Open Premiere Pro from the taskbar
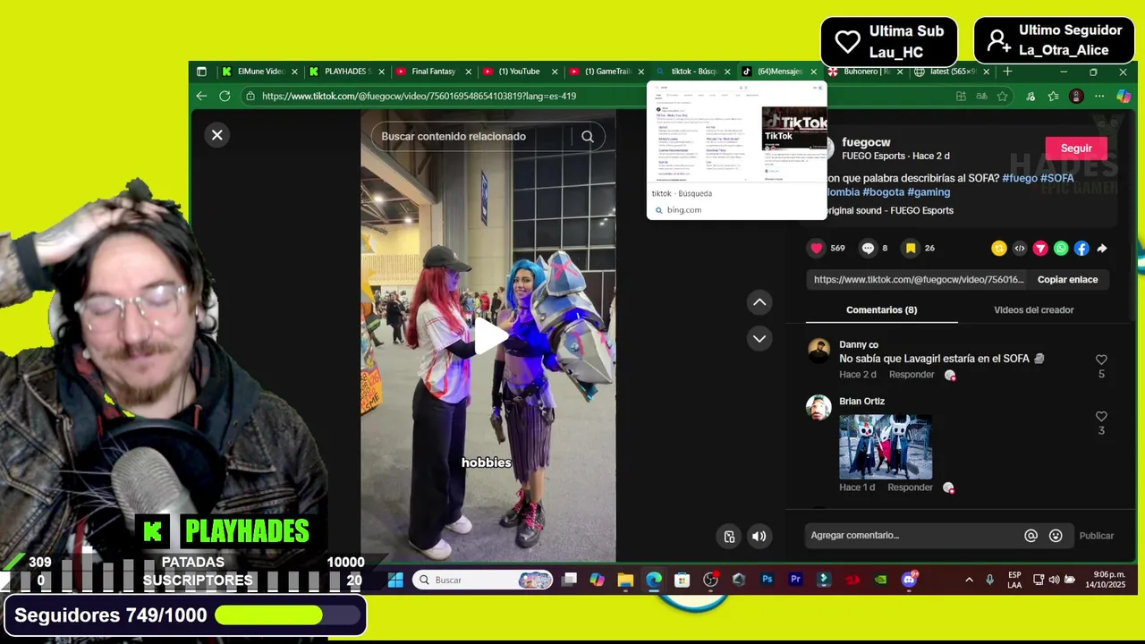Viewport: 1145px width, 644px height. click(795, 580)
